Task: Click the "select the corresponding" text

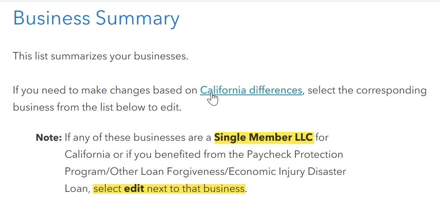Action: (x=366, y=90)
